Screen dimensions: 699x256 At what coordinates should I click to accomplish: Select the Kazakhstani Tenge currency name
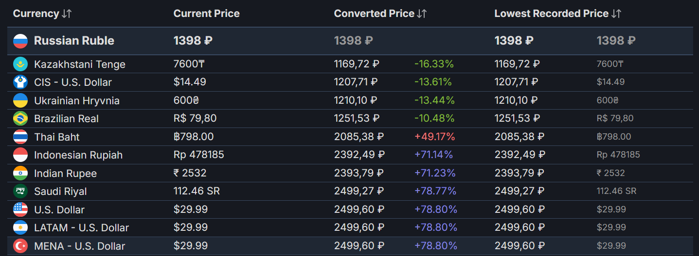point(79,64)
